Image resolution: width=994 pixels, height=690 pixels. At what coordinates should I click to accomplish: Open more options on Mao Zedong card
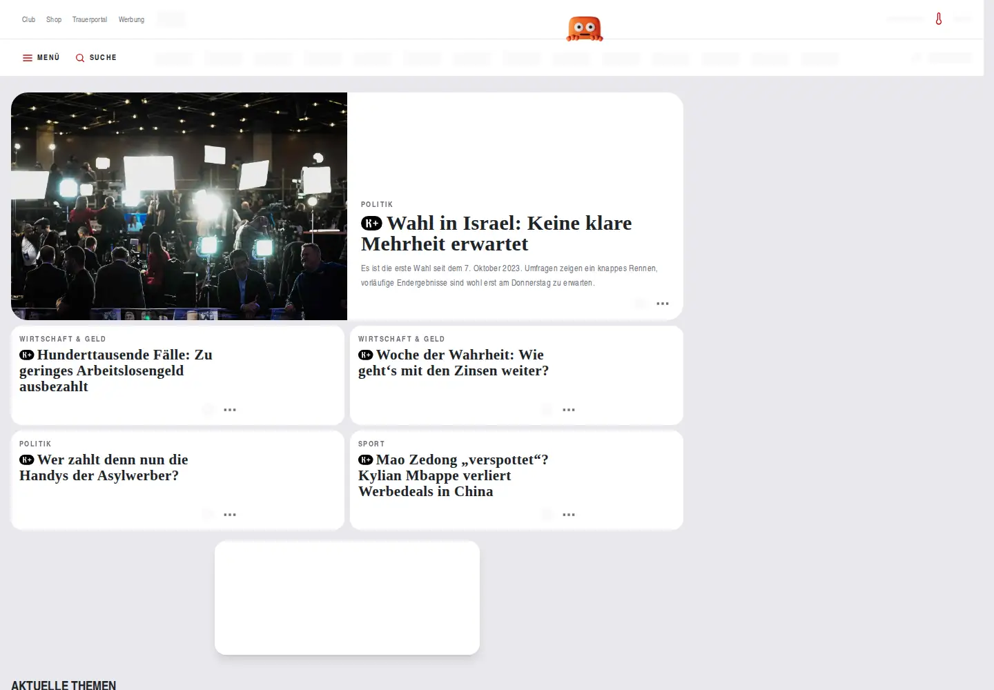[569, 515]
